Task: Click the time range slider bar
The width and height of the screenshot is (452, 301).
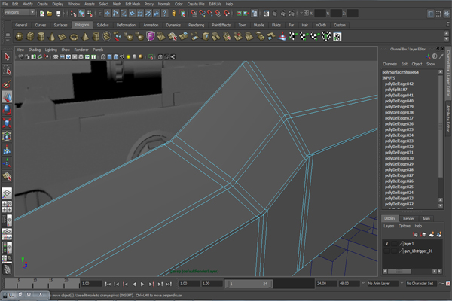Action: (249, 284)
